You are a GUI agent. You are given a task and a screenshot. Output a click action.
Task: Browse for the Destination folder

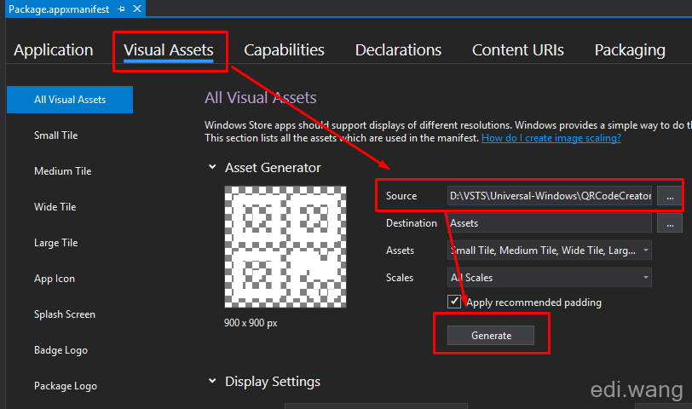click(x=670, y=223)
